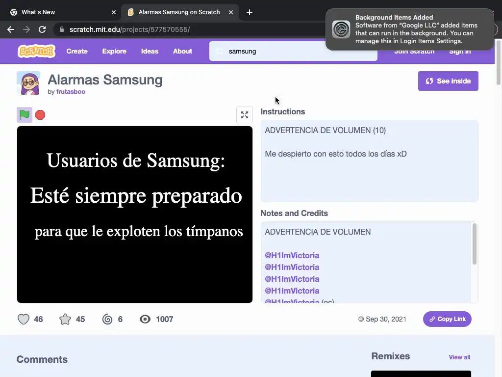Open fourth @H1ImVictoria credit link

click(292, 291)
